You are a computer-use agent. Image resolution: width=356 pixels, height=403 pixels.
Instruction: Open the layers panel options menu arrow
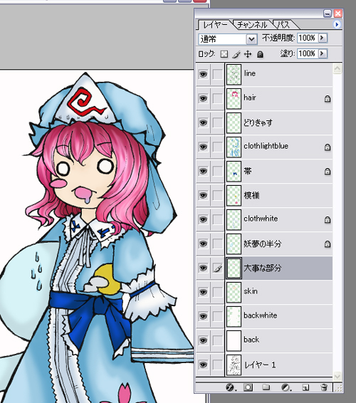coord(337,24)
